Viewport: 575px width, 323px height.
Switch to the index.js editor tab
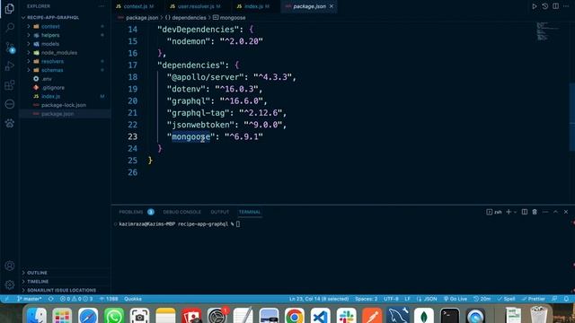[253, 6]
